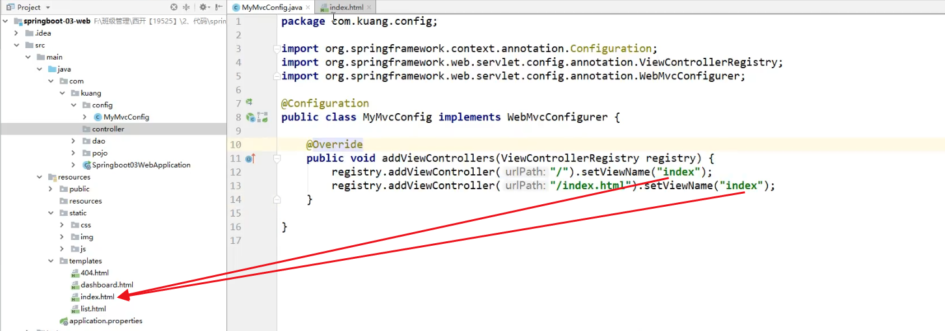Collapse the import block fold marker
Screen dimensions: 945x331
tap(277, 49)
